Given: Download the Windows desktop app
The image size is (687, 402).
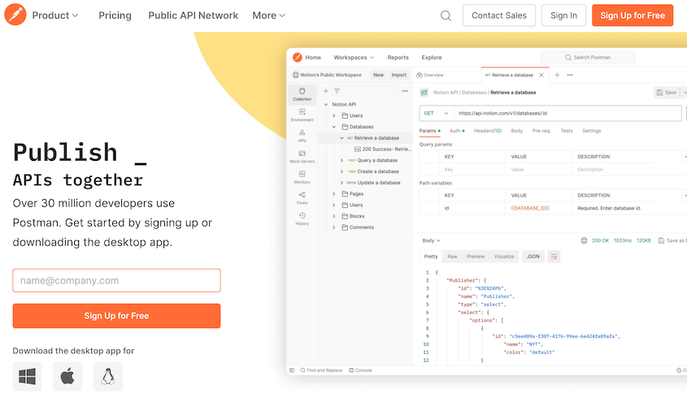Looking at the screenshot, I should (27, 376).
